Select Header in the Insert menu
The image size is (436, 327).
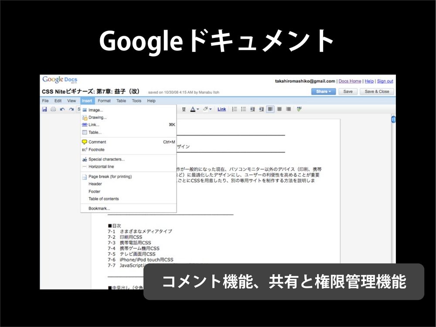click(129, 184)
